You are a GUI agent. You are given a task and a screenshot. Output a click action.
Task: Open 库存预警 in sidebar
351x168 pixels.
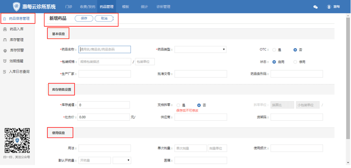(x=17, y=51)
